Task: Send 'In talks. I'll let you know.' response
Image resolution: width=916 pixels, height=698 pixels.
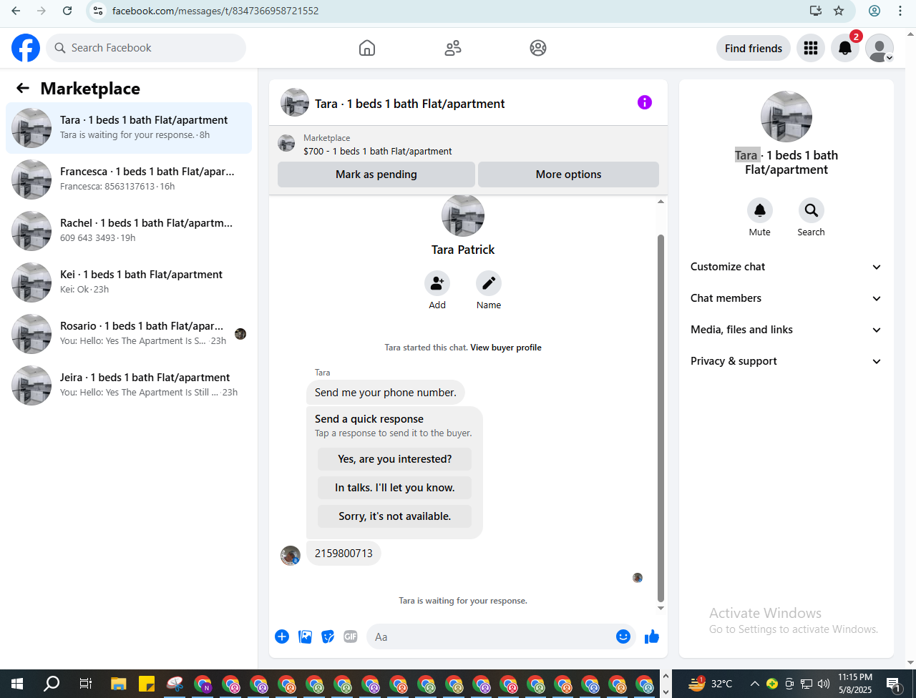Action: click(395, 488)
